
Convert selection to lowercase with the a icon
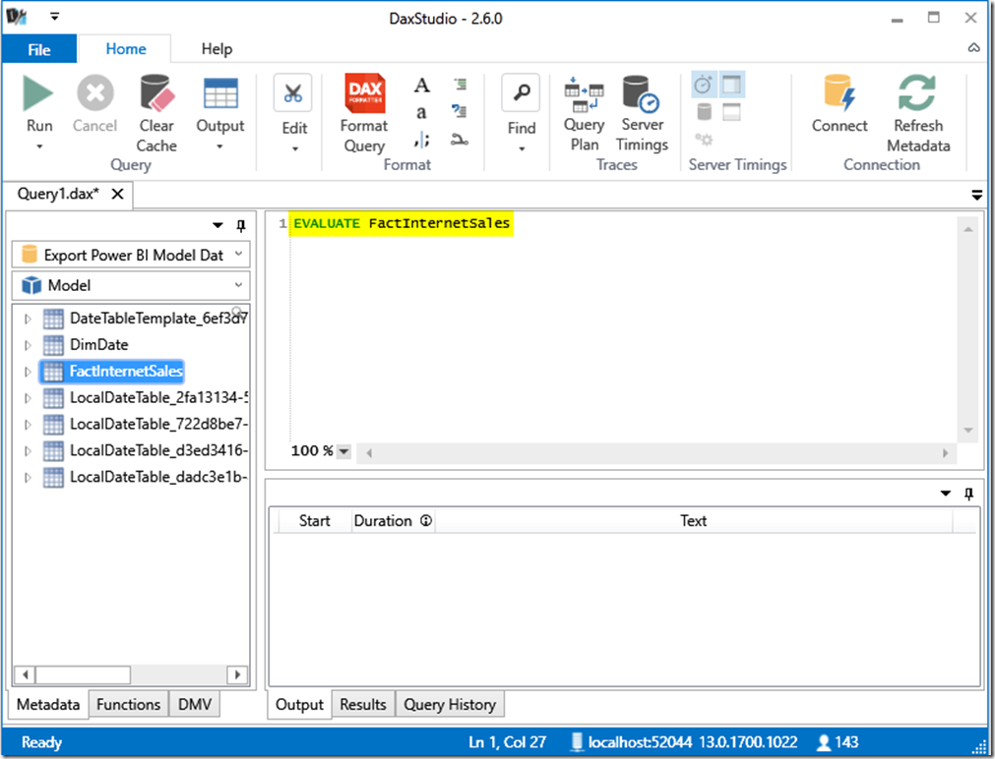click(x=421, y=112)
